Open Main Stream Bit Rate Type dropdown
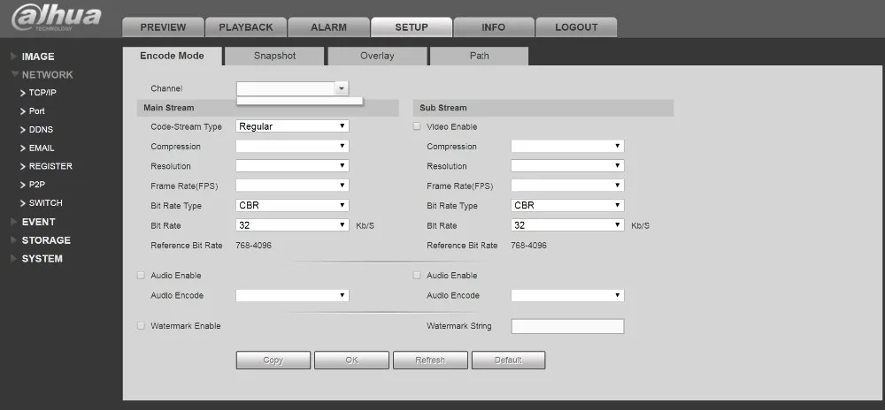Image resolution: width=885 pixels, height=410 pixels. click(292, 205)
